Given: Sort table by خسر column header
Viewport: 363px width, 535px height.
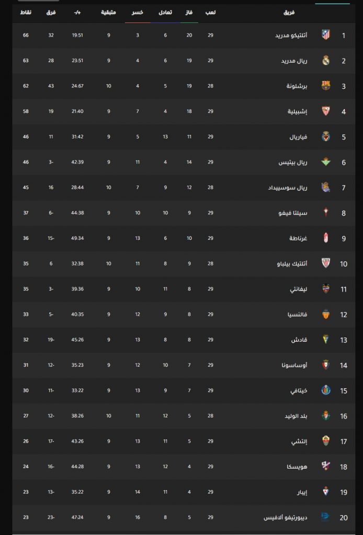Looking at the screenshot, I should (138, 13).
